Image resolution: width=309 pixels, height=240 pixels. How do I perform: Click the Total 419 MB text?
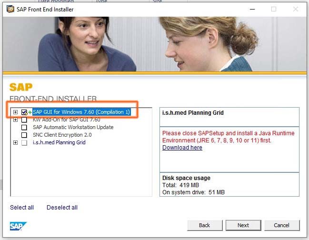click(x=180, y=185)
